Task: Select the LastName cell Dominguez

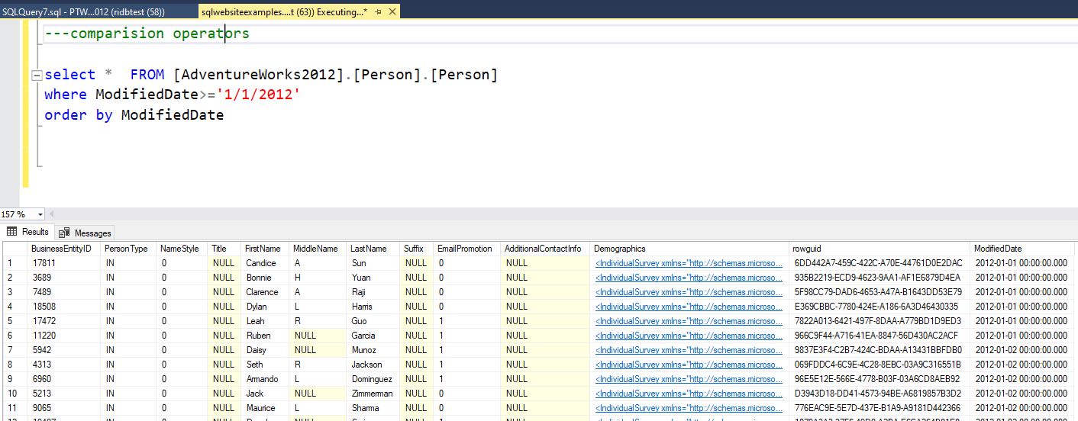Action: [x=373, y=379]
